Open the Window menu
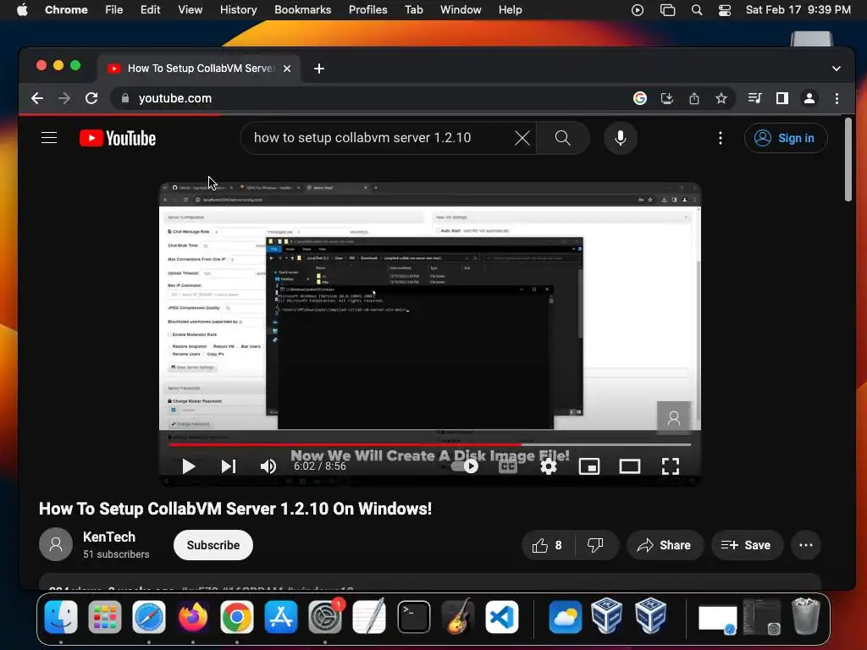867x650 pixels. (461, 10)
